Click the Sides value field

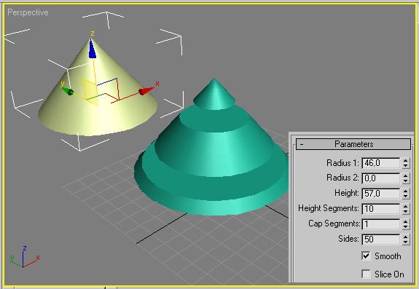click(x=381, y=239)
